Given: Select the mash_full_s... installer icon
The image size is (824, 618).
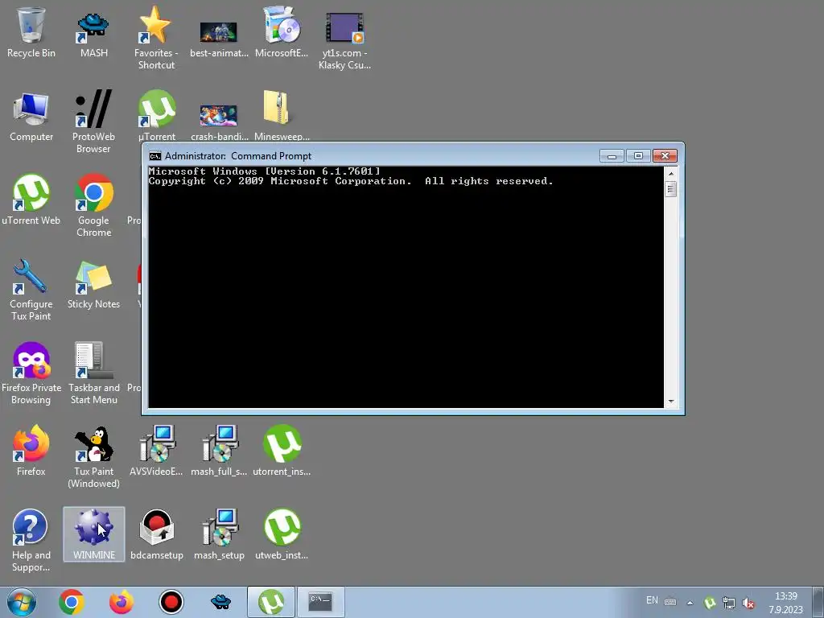Looking at the screenshot, I should [219, 451].
